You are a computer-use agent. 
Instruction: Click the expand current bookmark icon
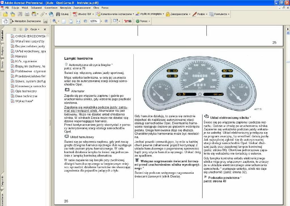coord(26,29)
